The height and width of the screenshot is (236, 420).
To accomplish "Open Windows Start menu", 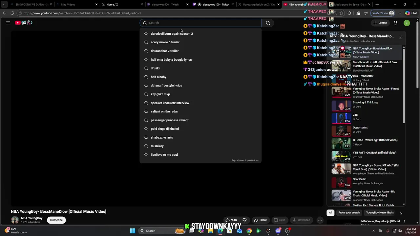I will [133, 231].
